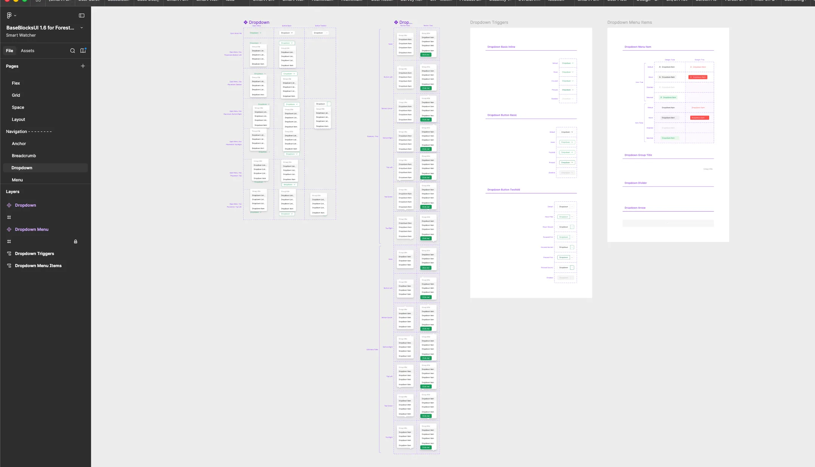
Task: Select the Dropdown layer in Layers
Action: click(x=25, y=205)
